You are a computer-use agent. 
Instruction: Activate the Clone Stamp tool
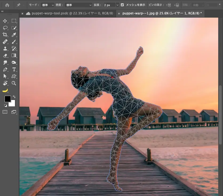5,49
